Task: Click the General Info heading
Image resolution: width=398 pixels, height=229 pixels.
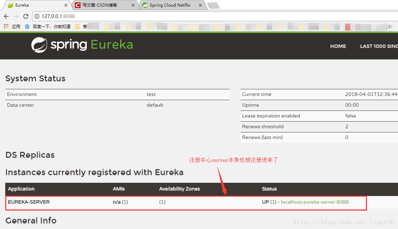Action: [x=31, y=221]
